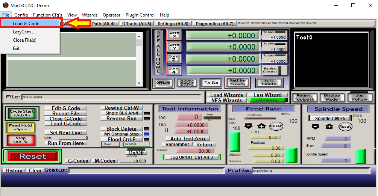Click the Rewind Ctrl-W button
Image resolution: width=378 pixels, height=196 pixels.
122,108
